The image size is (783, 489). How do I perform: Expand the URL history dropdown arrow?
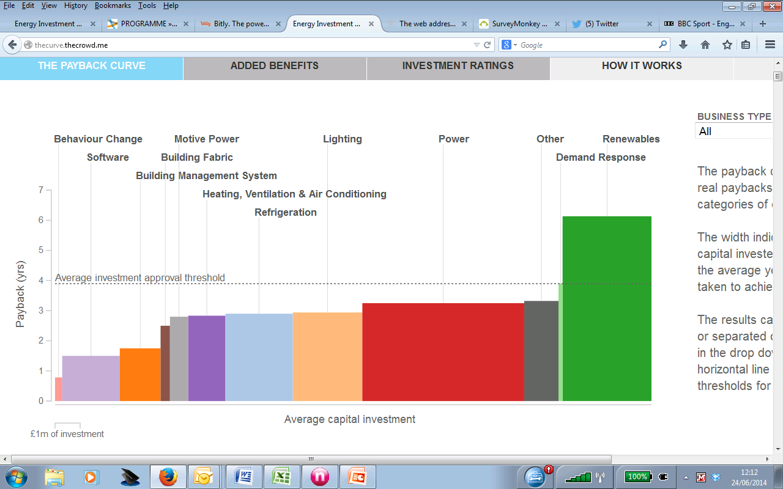[x=477, y=45]
